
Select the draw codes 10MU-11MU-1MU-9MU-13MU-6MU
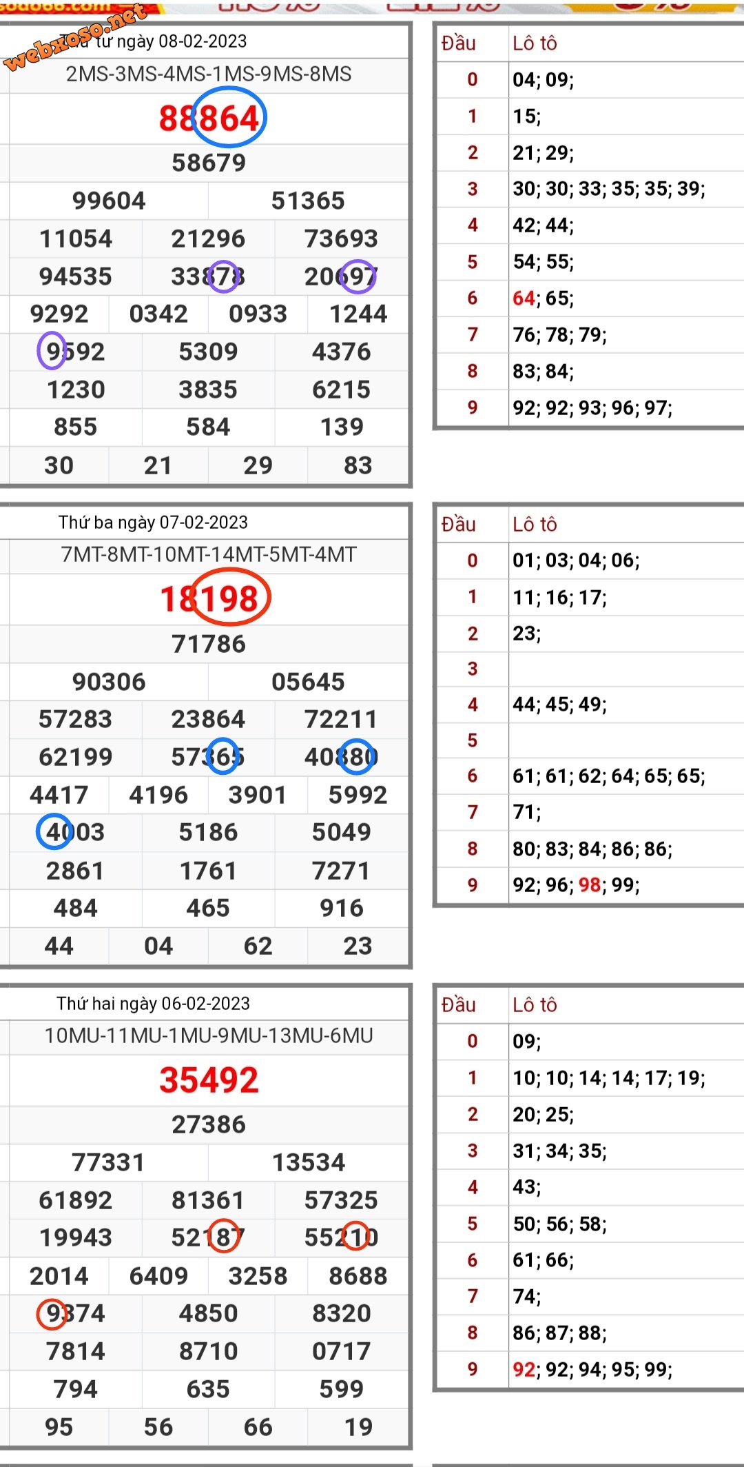click(x=209, y=1035)
